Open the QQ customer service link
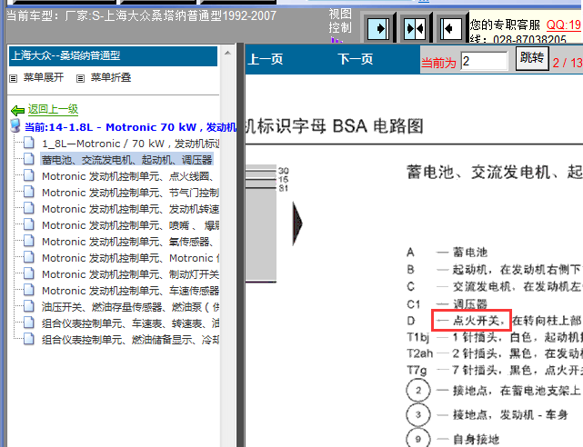 564,25
